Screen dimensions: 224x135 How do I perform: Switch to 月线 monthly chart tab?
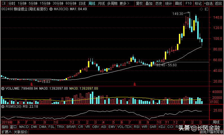tap(101, 4)
